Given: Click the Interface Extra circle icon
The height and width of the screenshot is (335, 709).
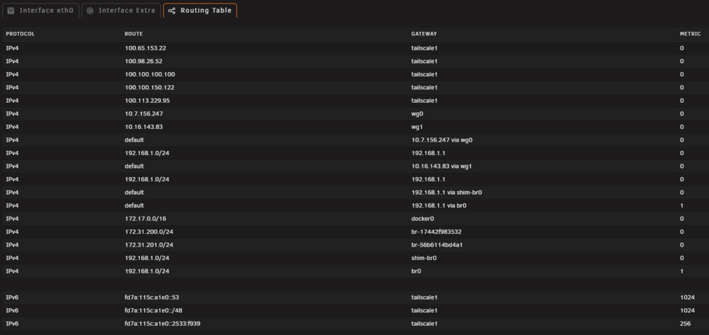Looking at the screenshot, I should (90, 11).
